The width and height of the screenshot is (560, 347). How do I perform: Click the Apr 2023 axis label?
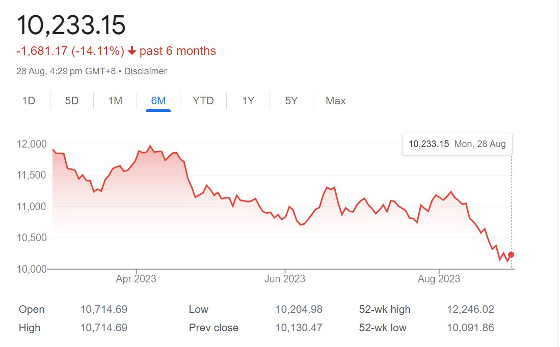pos(136,279)
